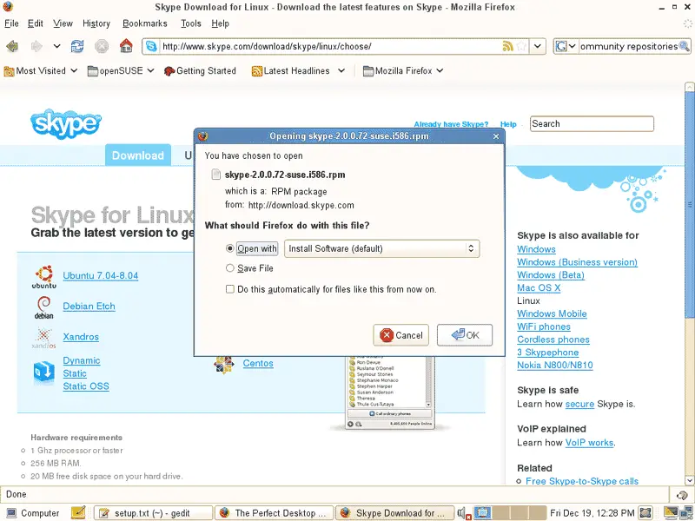695x521 pixels.
Task: Switch to the Download tab on Skype page
Action: pos(138,155)
